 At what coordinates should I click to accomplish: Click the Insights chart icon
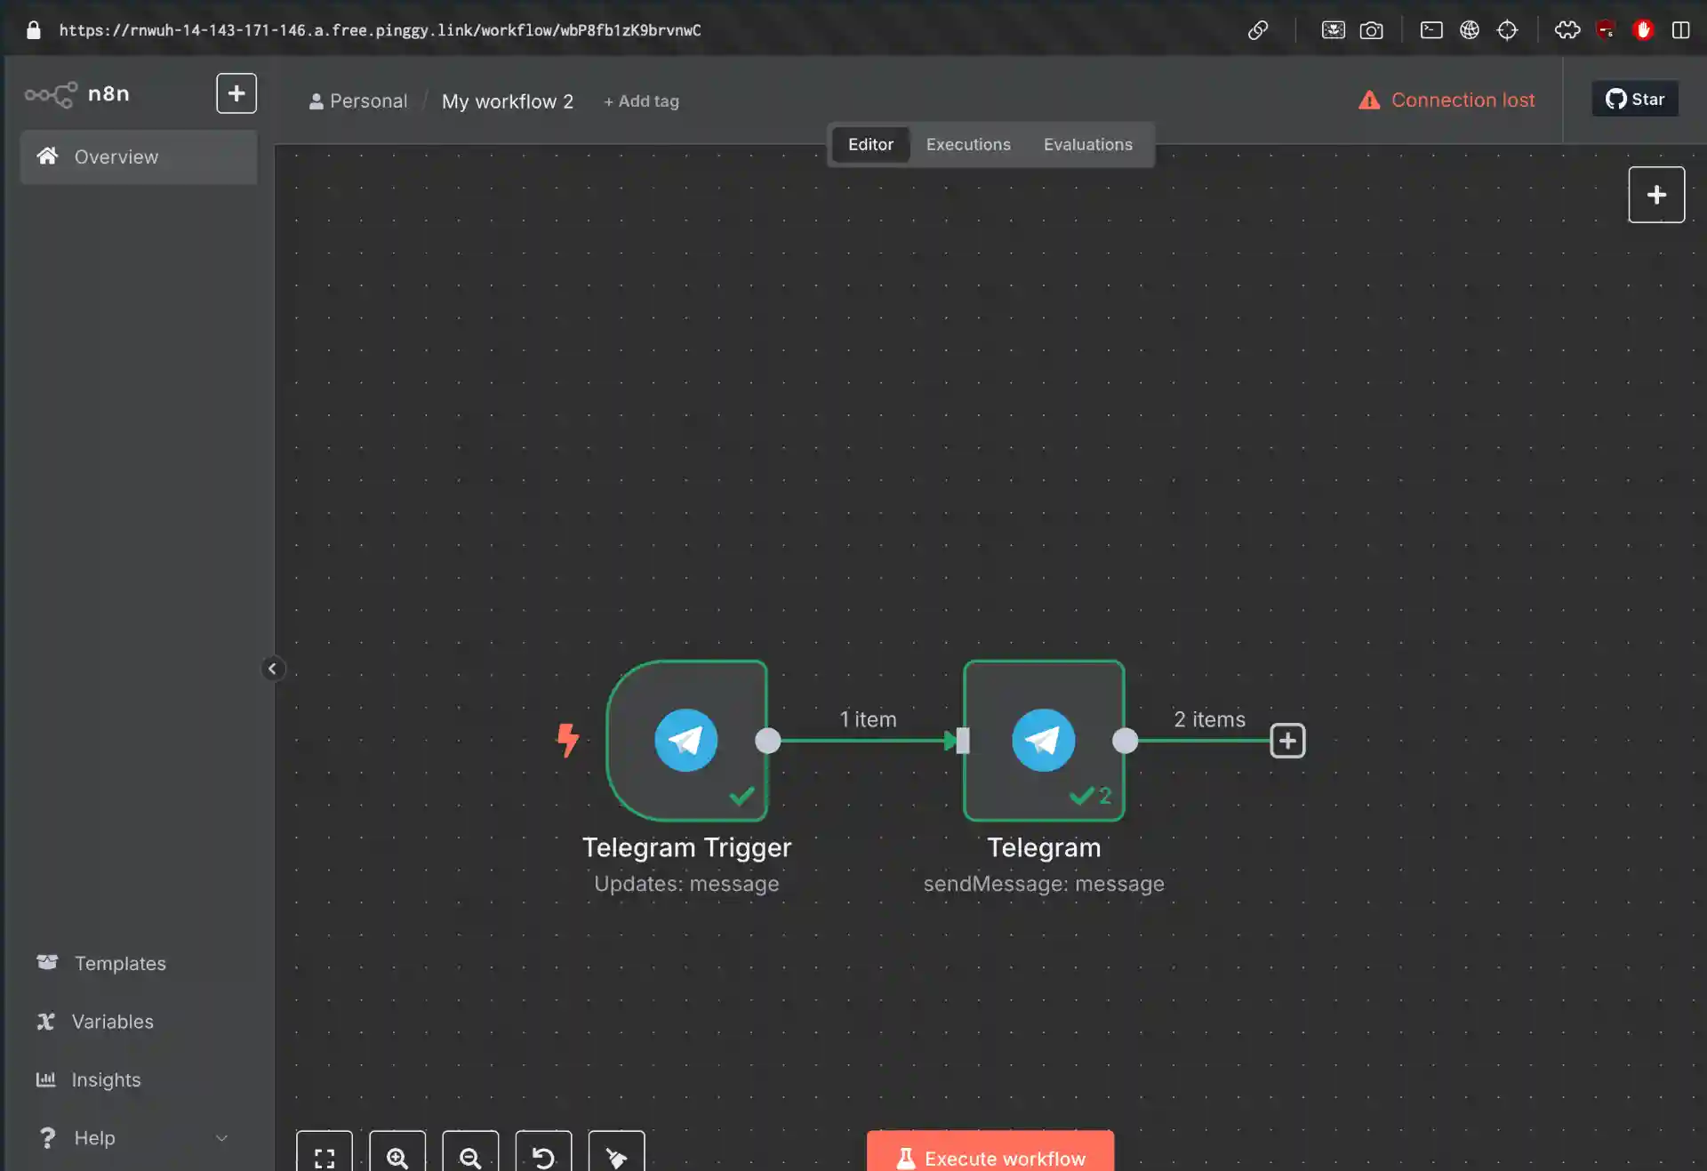pyautogui.click(x=46, y=1079)
